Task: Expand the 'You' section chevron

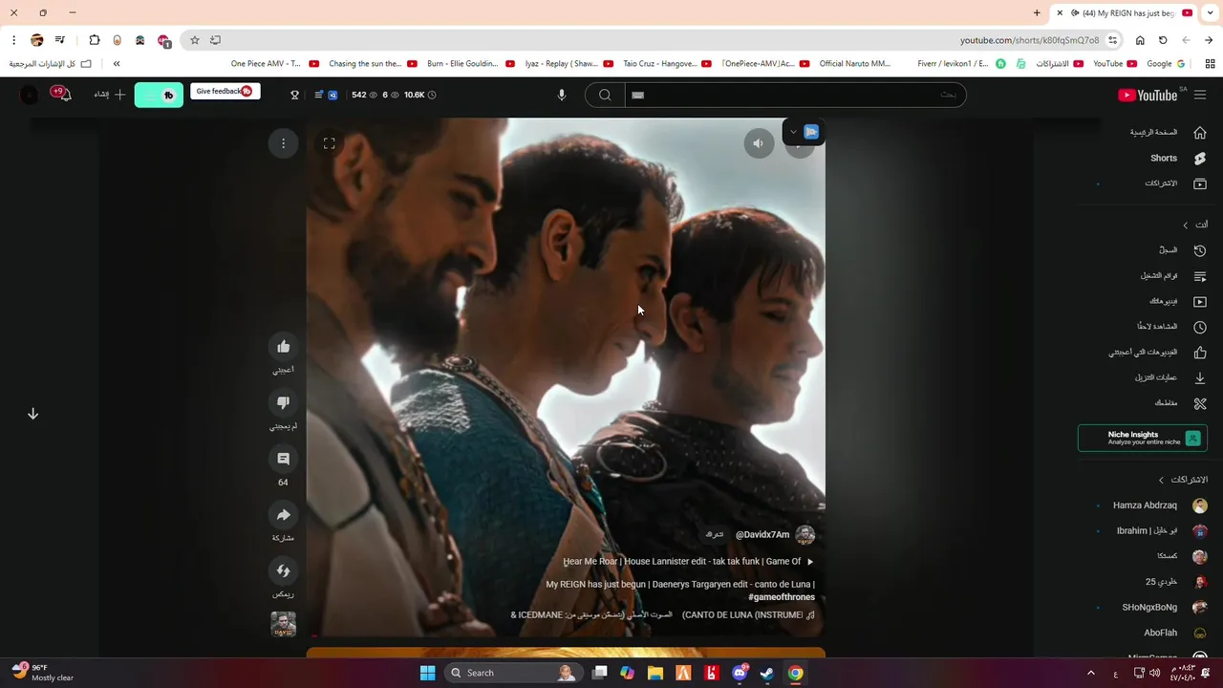Action: pos(1186,226)
